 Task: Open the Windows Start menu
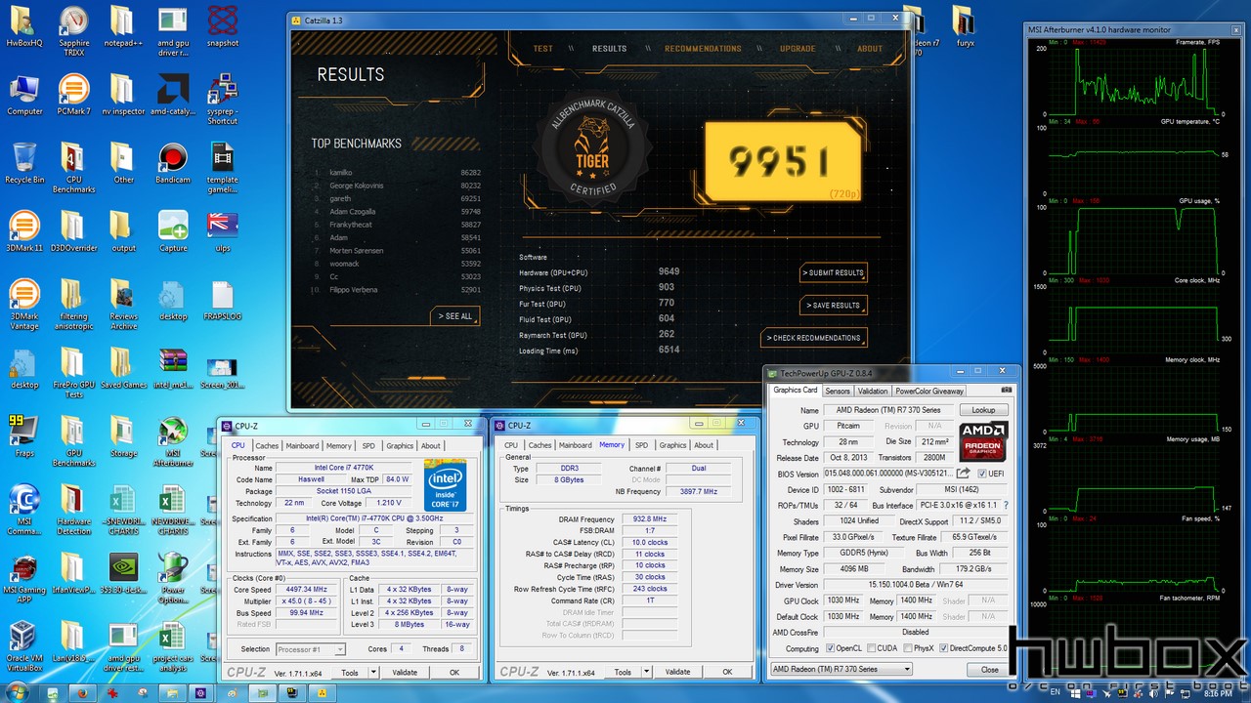20,691
